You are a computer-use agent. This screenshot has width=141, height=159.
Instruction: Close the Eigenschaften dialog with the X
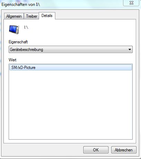tap(131, 3)
